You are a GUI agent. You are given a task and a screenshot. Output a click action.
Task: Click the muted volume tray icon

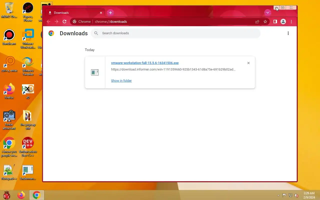click(296, 195)
